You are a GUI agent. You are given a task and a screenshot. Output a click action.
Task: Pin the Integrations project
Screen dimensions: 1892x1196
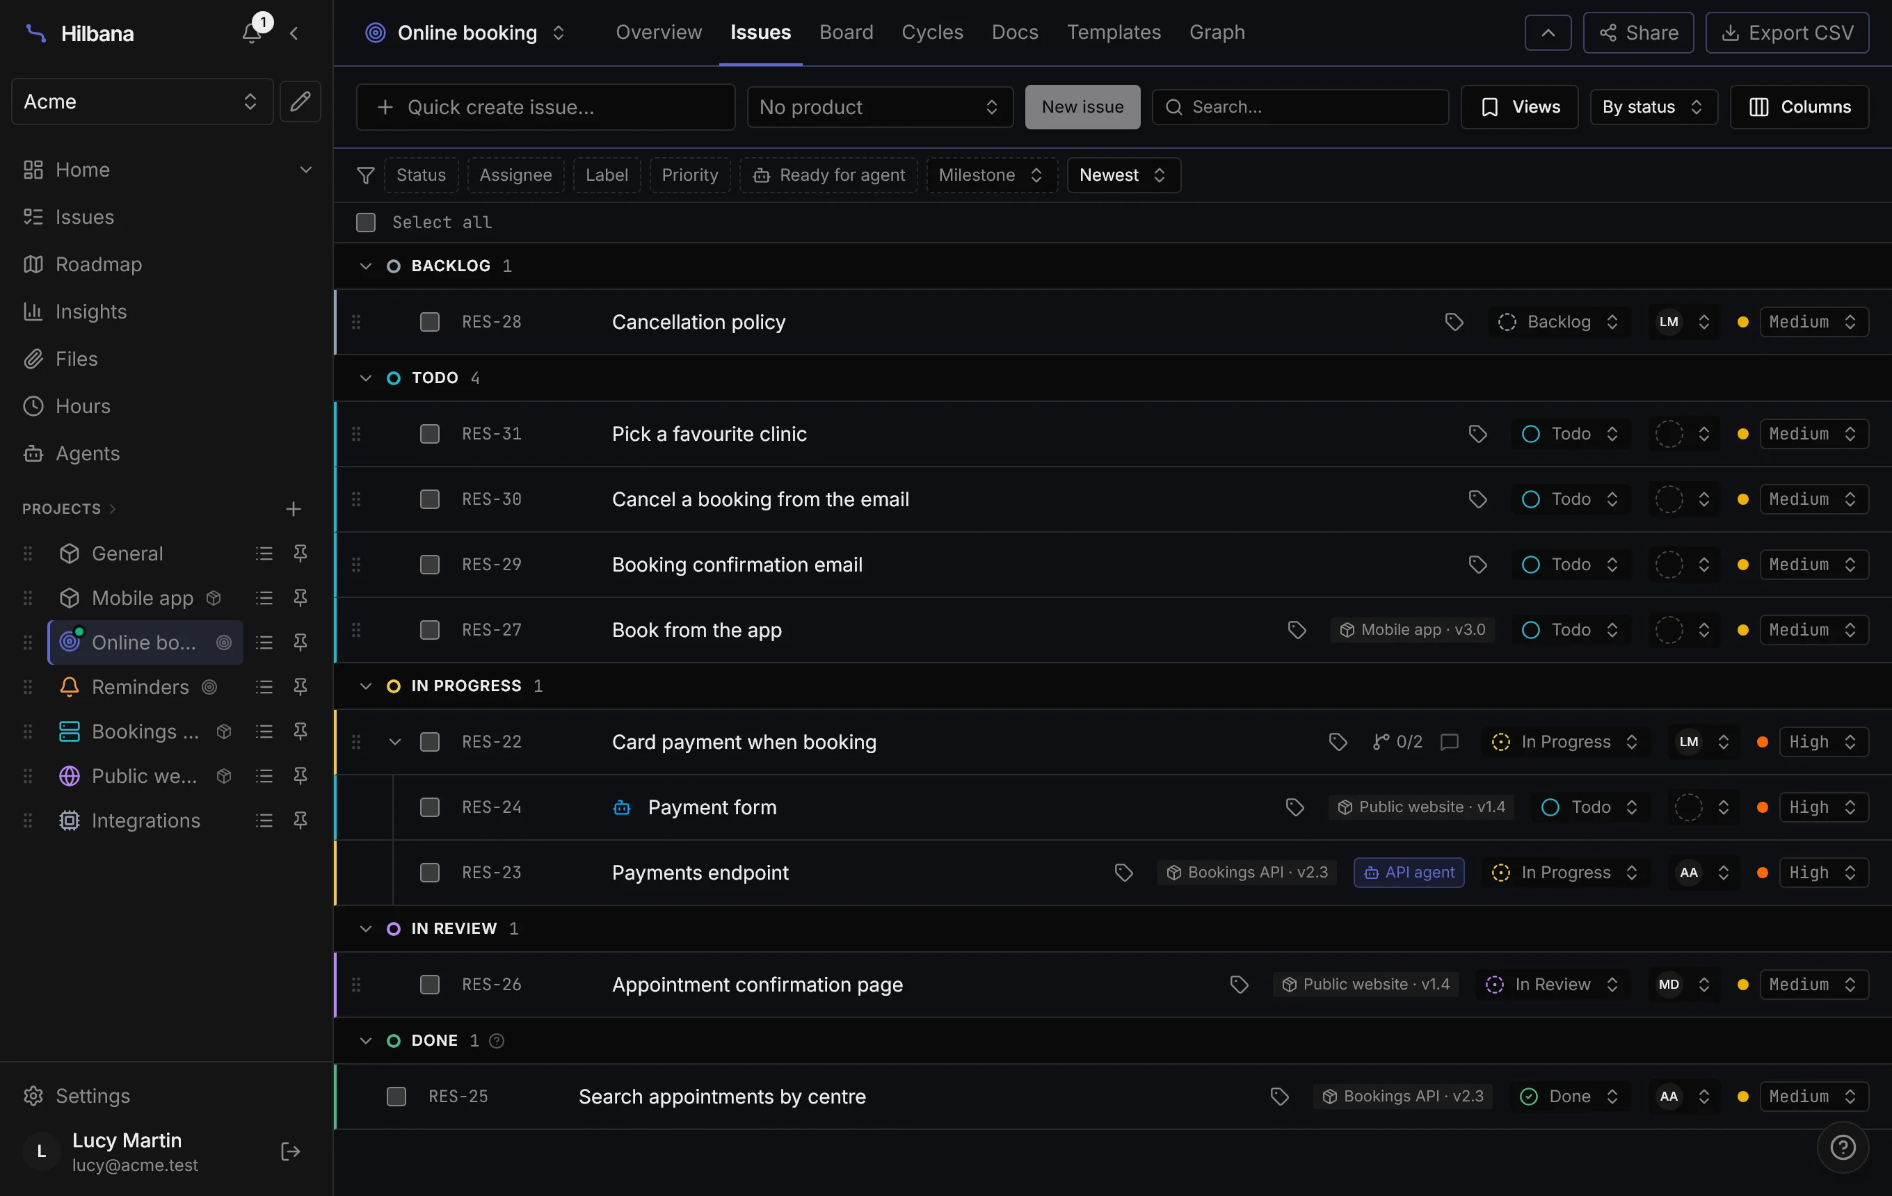point(300,821)
